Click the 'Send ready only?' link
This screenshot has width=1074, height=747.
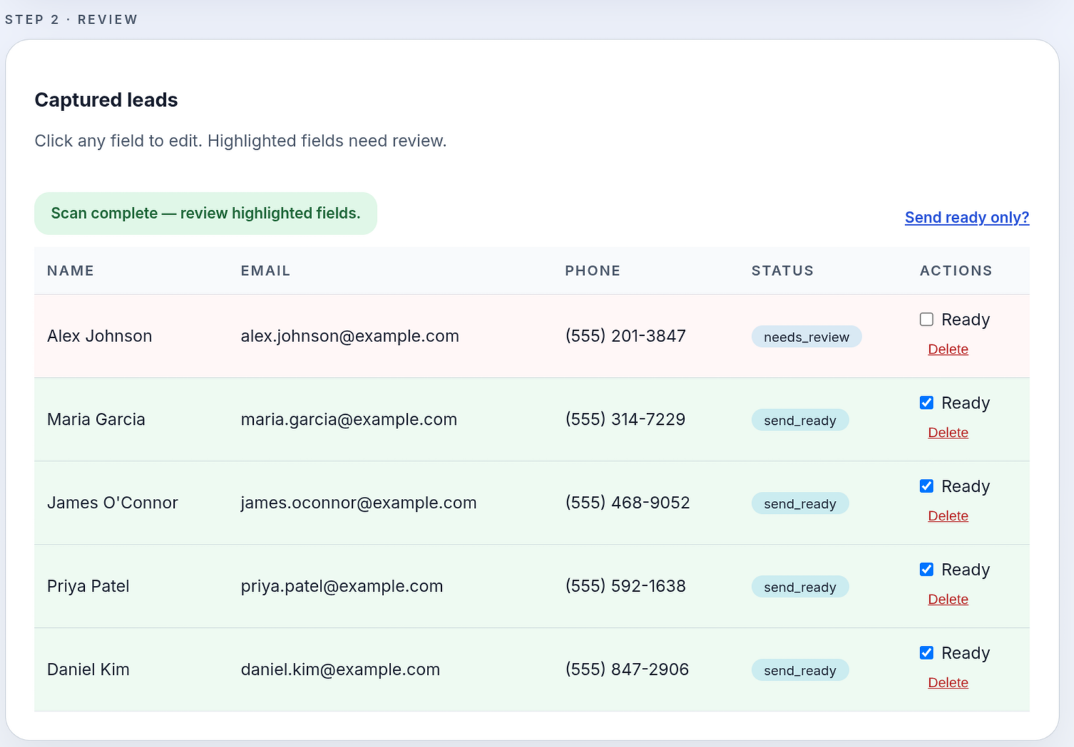[x=966, y=217]
